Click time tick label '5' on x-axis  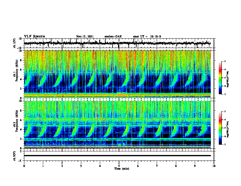119,166
